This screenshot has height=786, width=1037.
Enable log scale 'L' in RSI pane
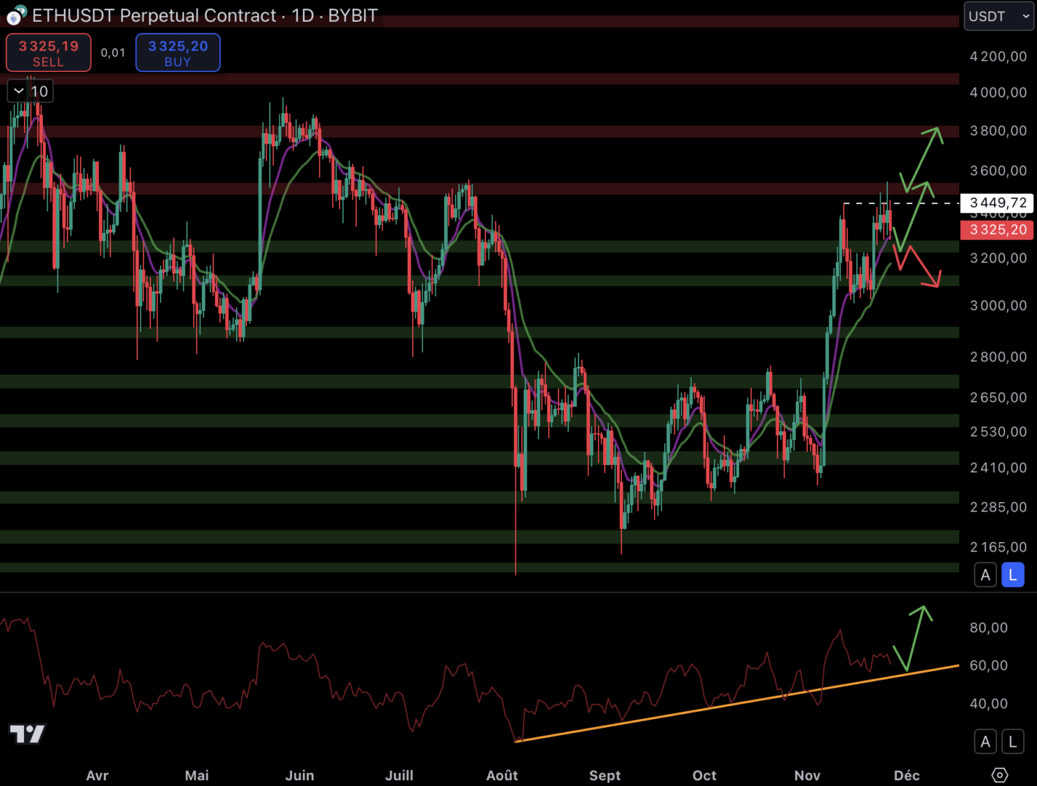1012,742
